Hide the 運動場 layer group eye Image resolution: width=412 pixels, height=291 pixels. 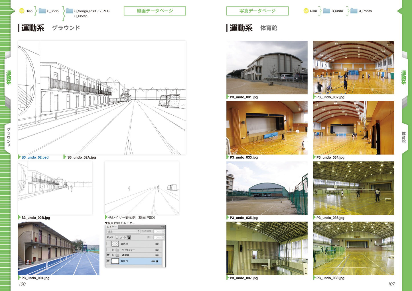[108, 255]
